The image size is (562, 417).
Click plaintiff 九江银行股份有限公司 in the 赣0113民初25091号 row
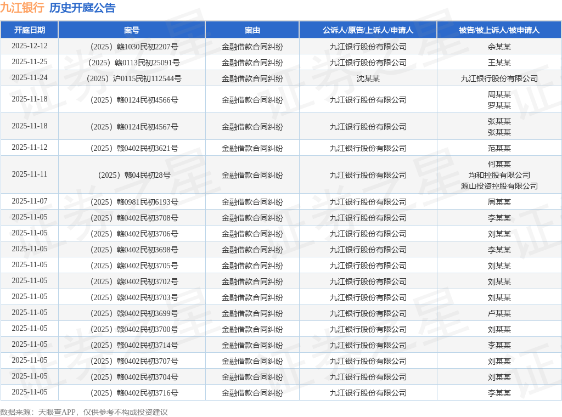(368, 63)
